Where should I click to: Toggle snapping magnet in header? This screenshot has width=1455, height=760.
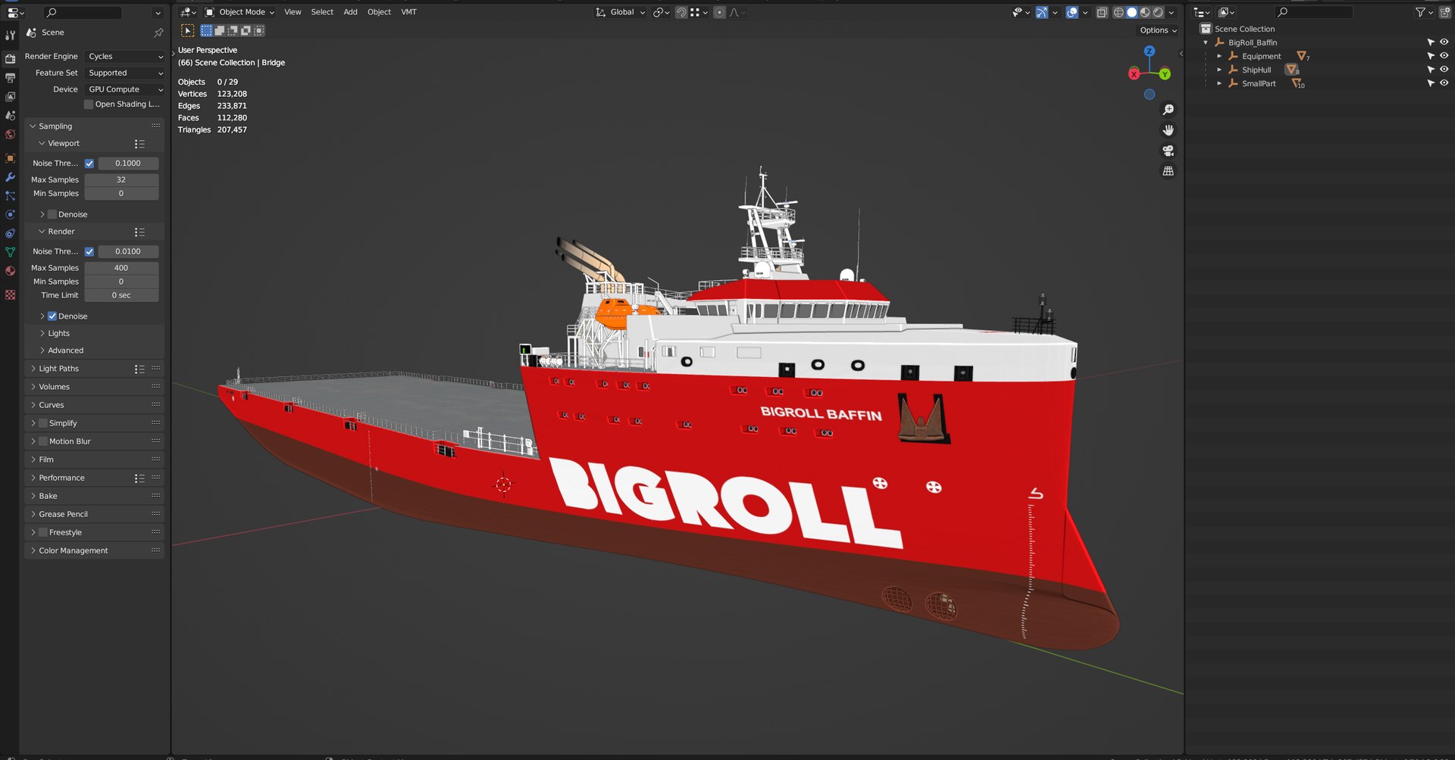[x=681, y=12]
